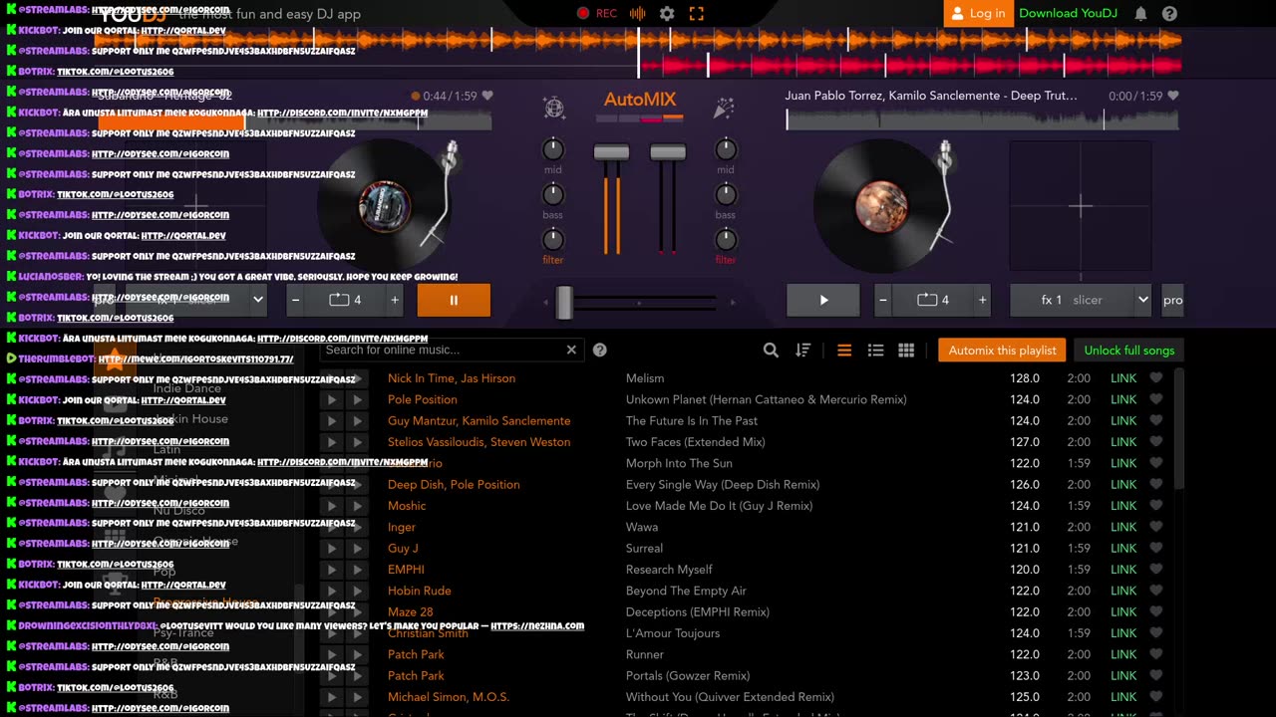
Task: Play the right deck
Action: [823, 300]
